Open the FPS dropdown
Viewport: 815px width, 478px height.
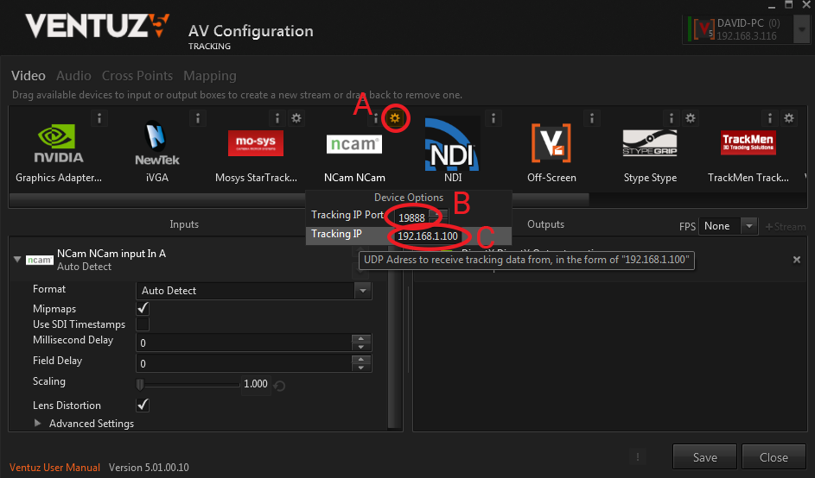tap(728, 226)
